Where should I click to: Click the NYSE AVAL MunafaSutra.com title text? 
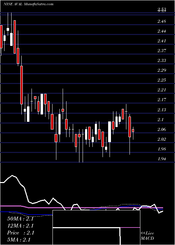pyautogui.click(x=29, y=4)
